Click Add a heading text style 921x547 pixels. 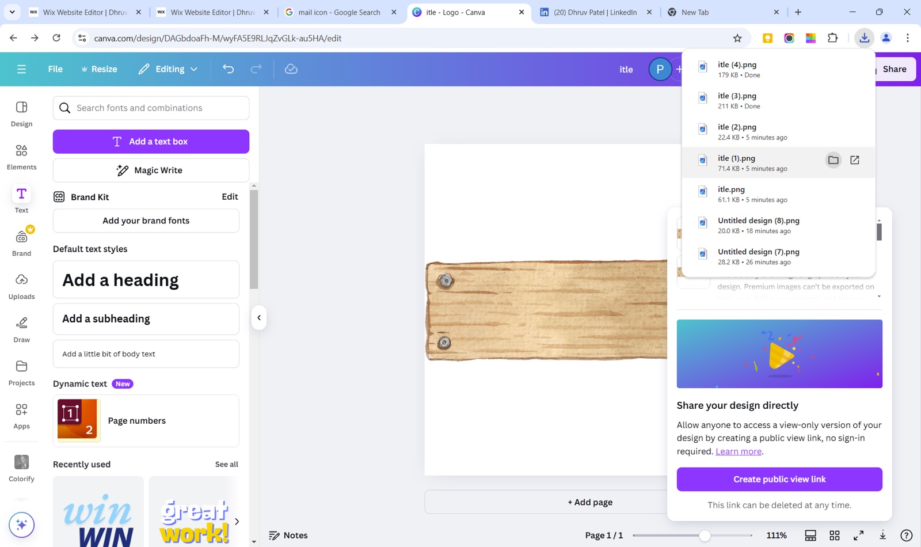146,280
